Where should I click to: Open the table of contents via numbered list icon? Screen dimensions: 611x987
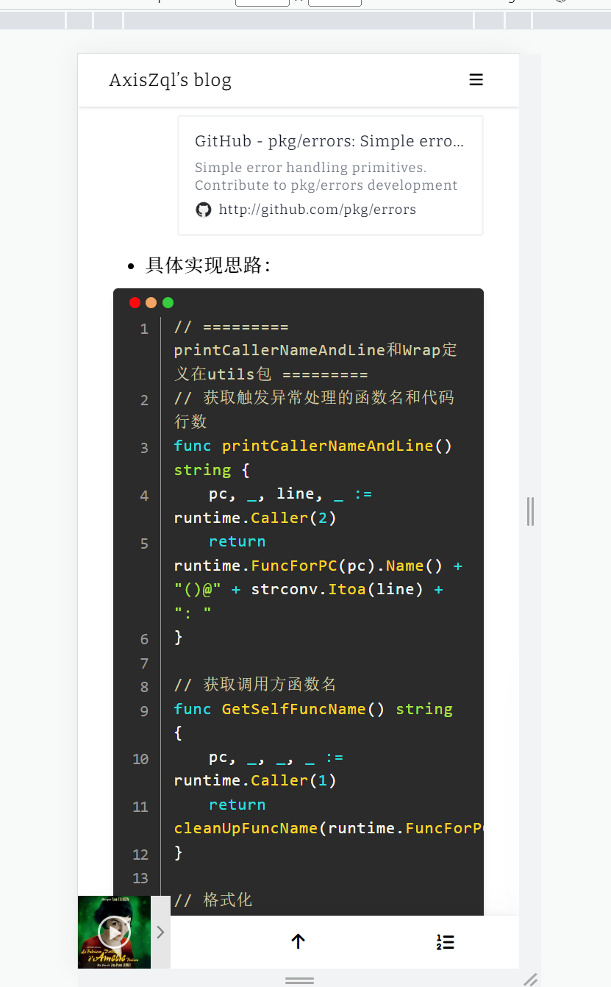pos(445,941)
